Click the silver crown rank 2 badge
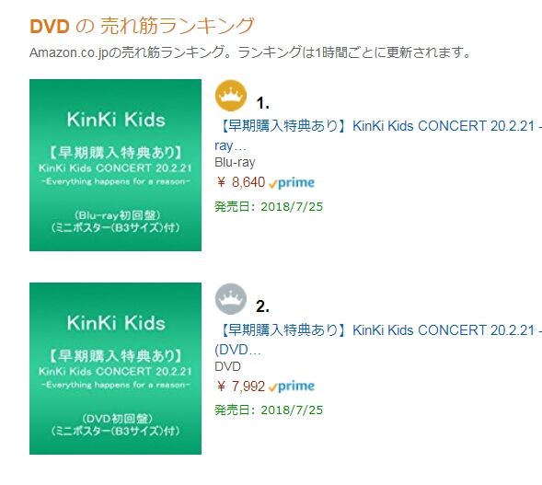The image size is (542, 485). [231, 299]
